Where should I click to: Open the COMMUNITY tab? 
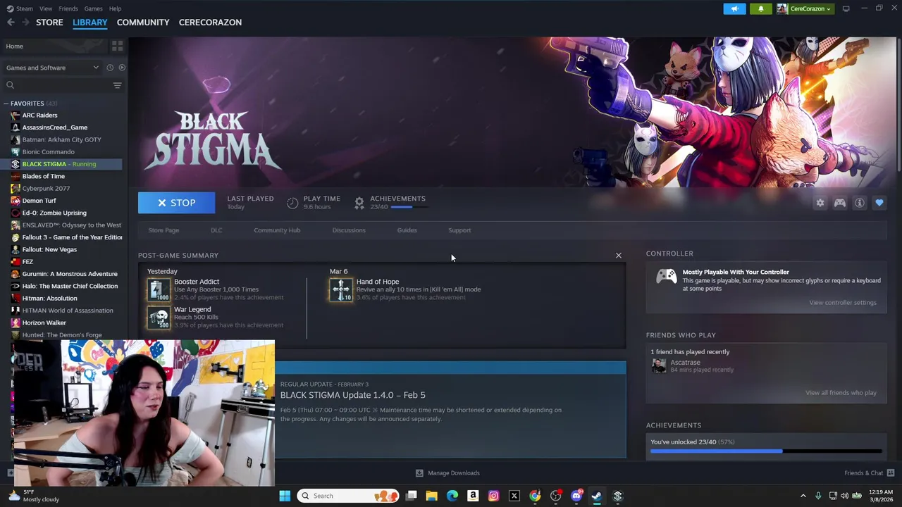coord(143,23)
